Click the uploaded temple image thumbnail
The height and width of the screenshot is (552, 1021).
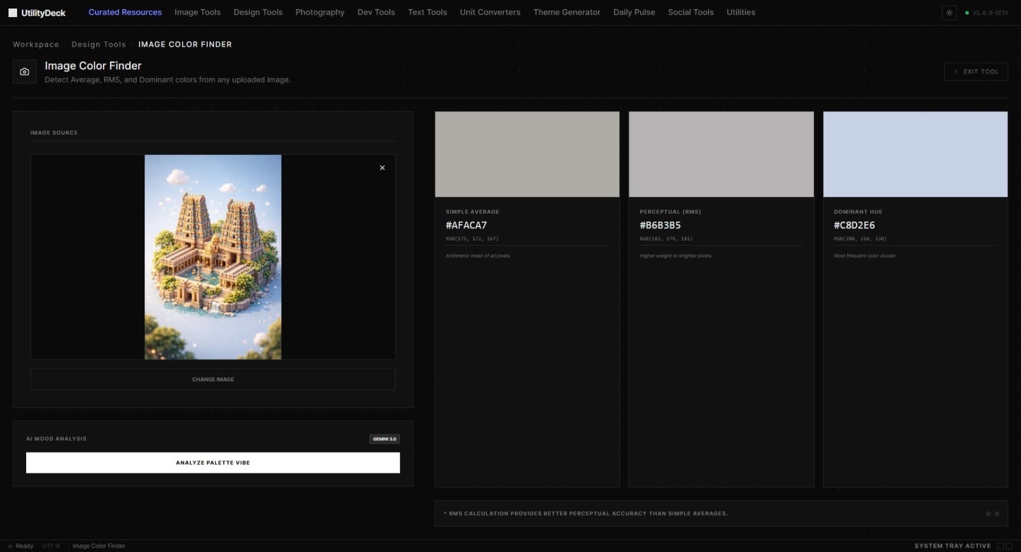pyautogui.click(x=213, y=257)
